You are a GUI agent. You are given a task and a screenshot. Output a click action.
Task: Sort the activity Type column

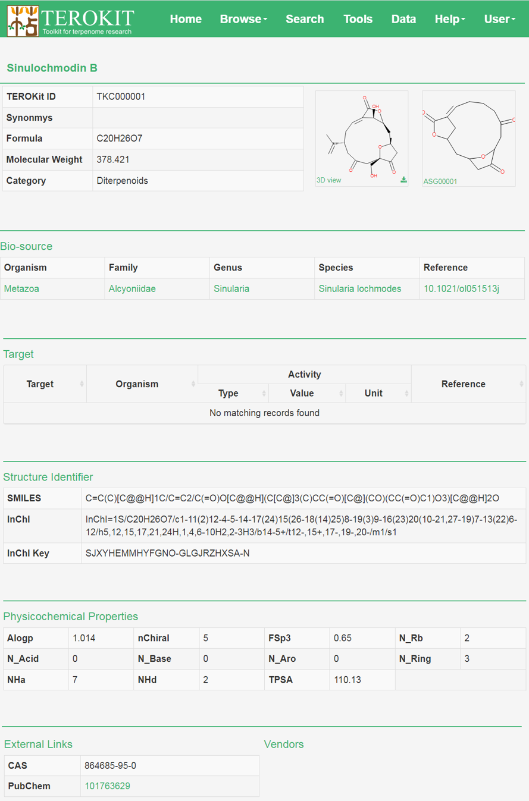coord(233,393)
